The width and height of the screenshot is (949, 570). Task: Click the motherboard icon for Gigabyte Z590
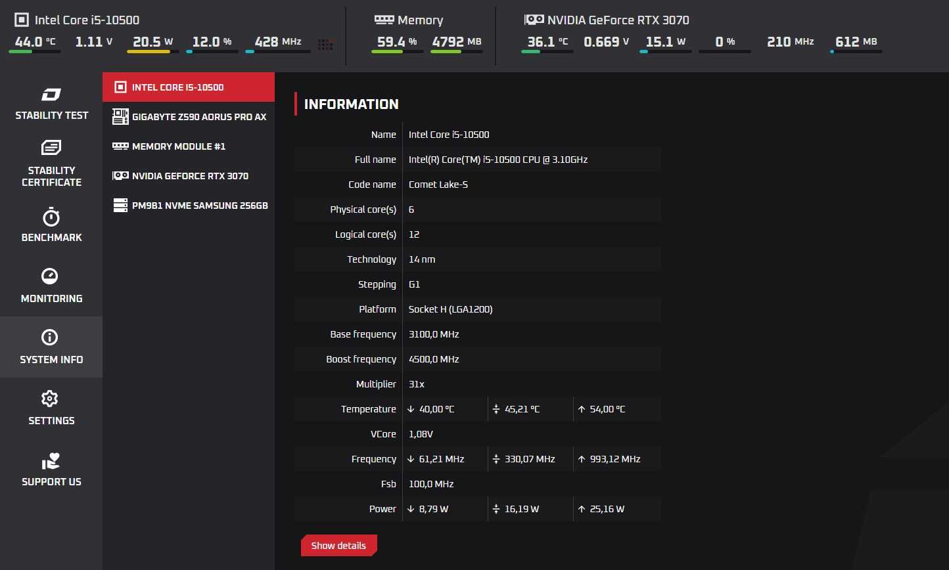point(120,116)
